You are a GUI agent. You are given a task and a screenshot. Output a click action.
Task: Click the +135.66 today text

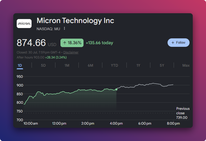click(99, 43)
